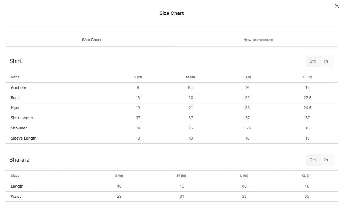Screen dimensions: 344x218
Task: Select the Bust XL value 23.5
Action: point(308,98)
